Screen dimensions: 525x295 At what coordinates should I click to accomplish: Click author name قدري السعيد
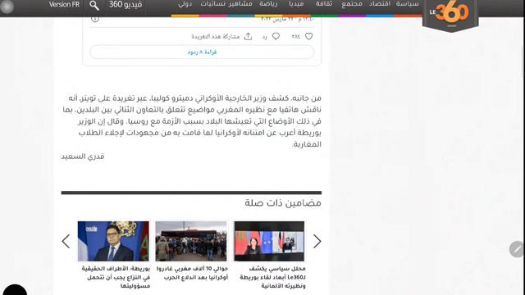pyautogui.click(x=83, y=157)
